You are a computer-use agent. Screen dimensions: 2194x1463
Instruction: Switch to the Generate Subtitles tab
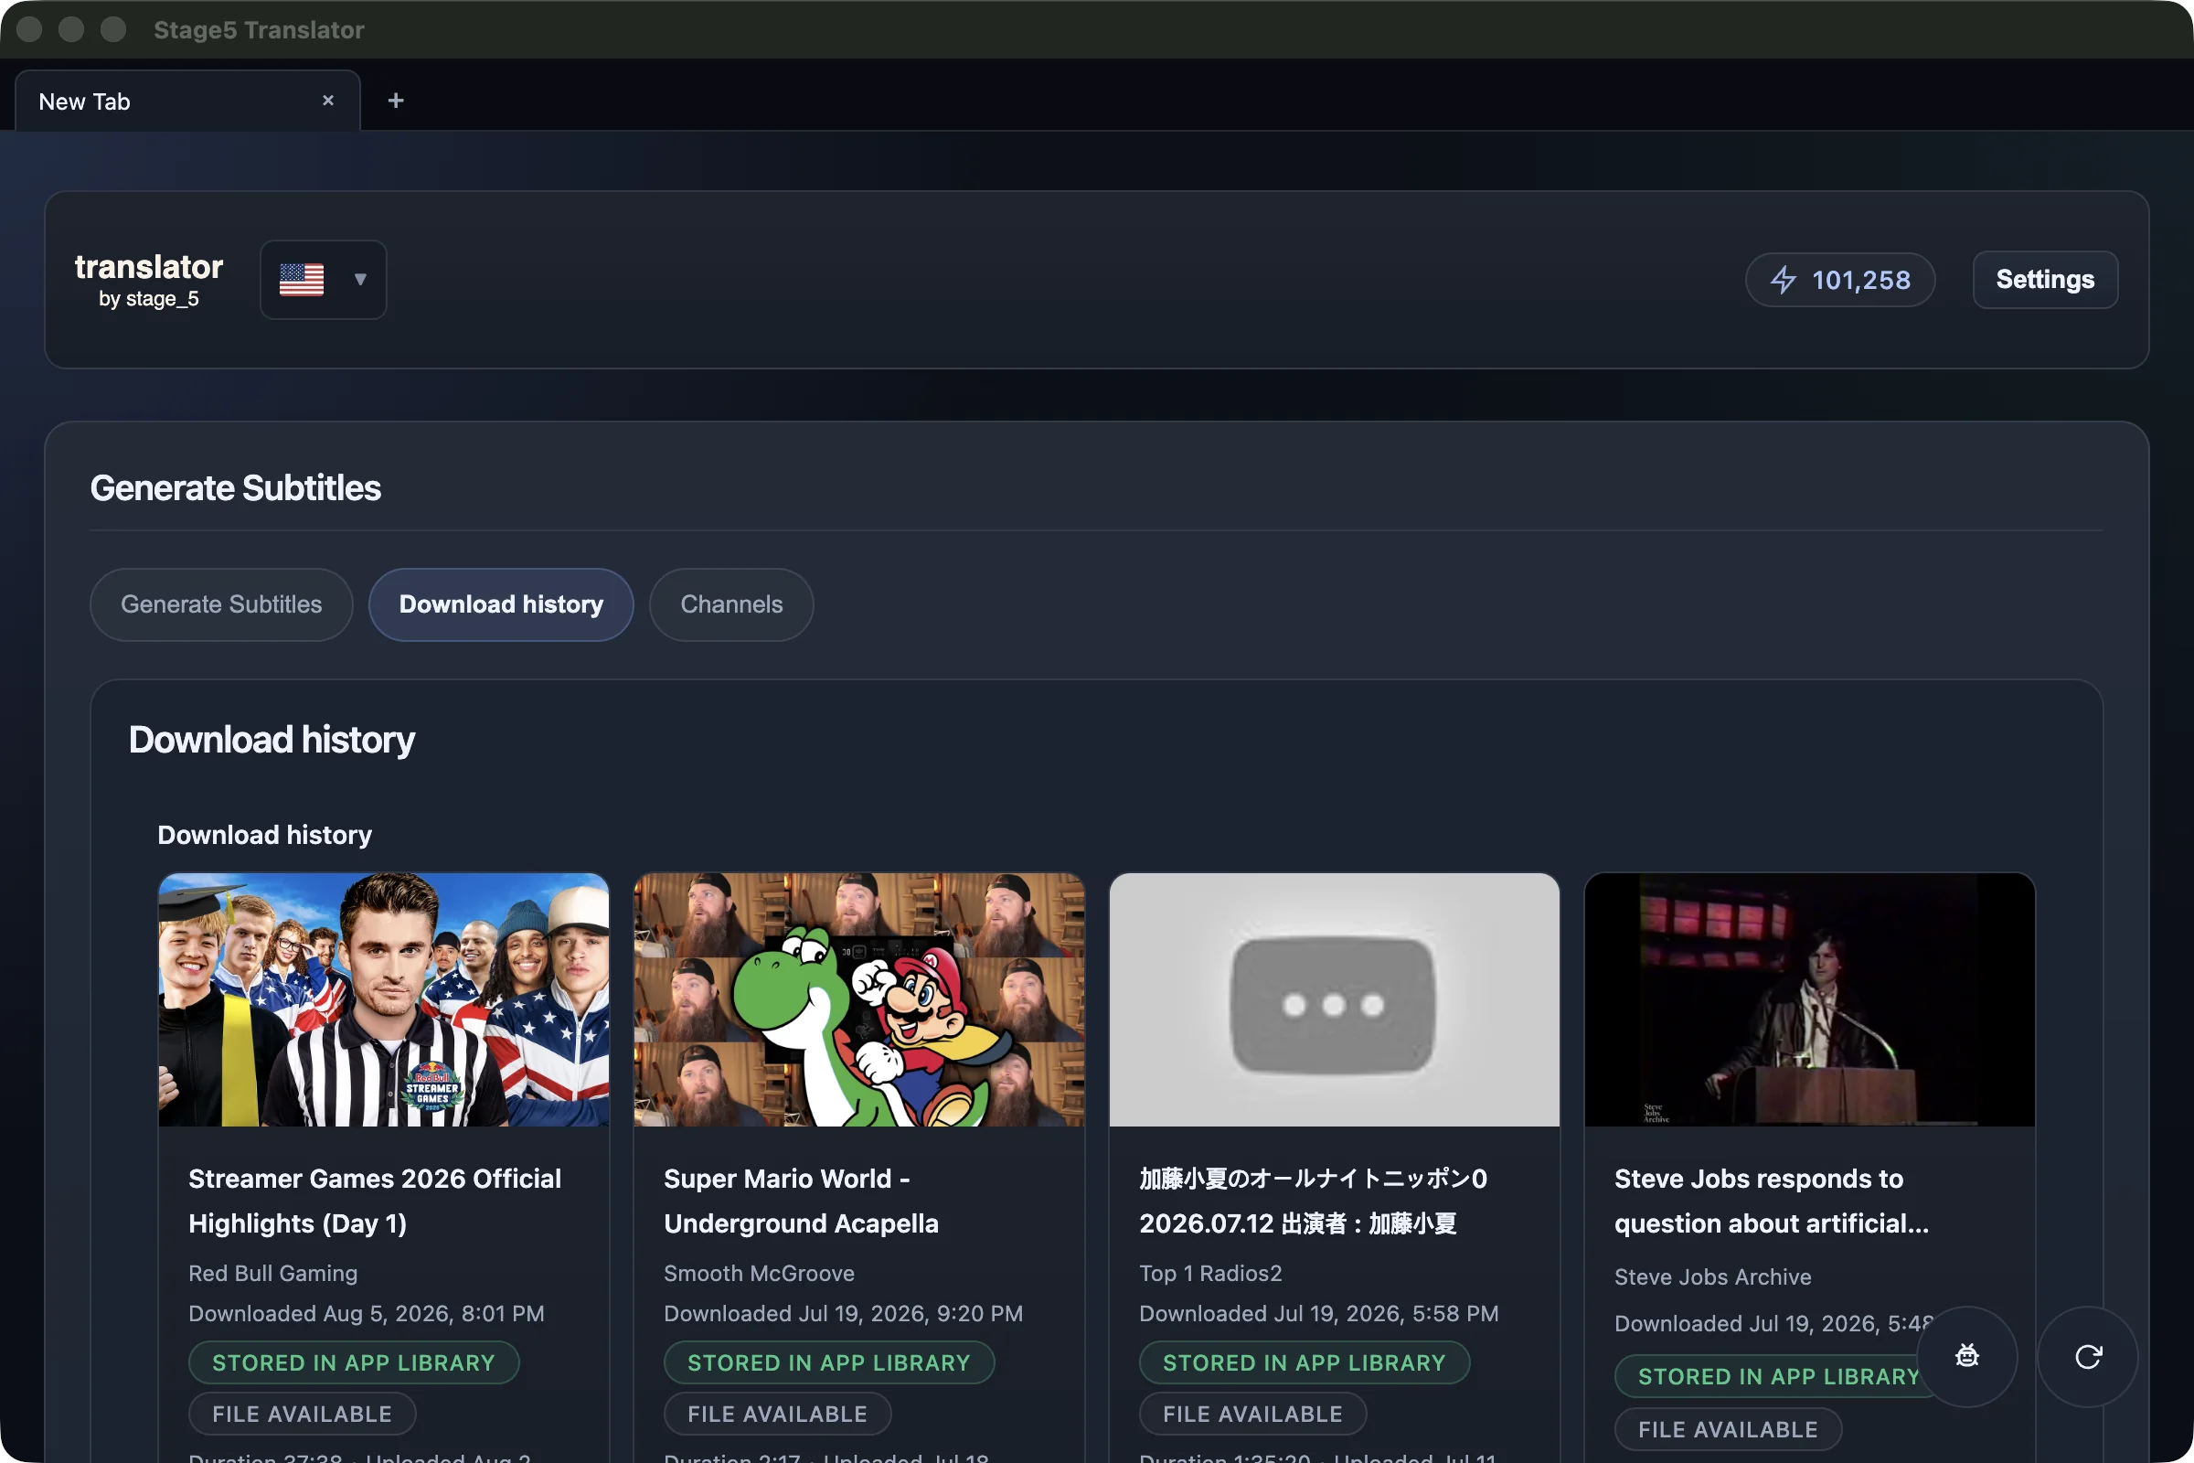click(x=221, y=604)
